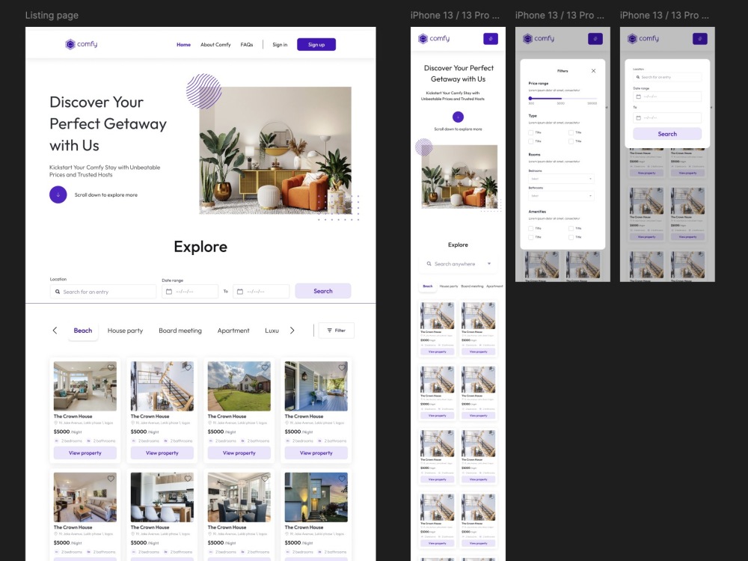Click the heart on the white-stools kitchen card
The height and width of the screenshot is (561, 748).
[x=188, y=479]
